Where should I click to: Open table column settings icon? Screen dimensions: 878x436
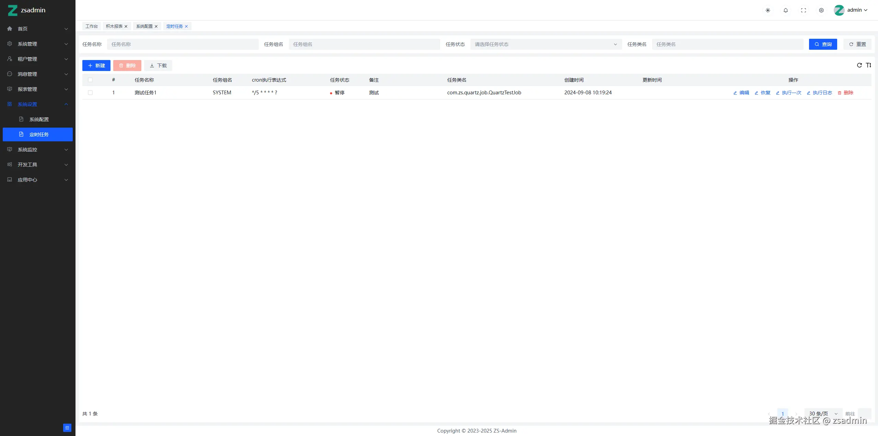pos(868,65)
